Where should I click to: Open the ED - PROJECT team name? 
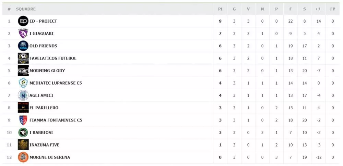pos(43,21)
